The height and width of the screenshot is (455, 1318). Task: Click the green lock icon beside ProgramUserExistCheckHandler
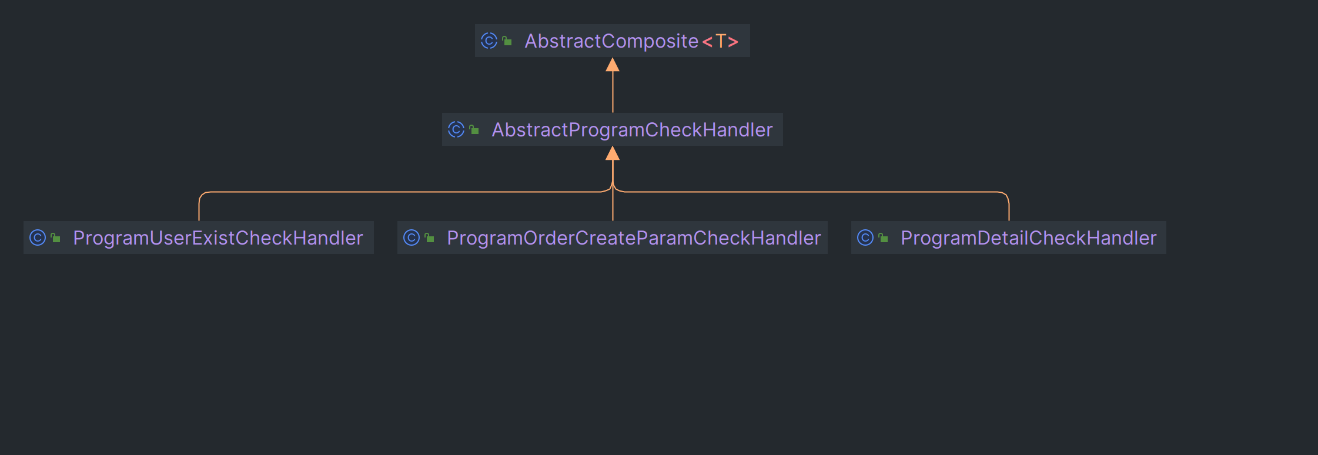click(55, 237)
